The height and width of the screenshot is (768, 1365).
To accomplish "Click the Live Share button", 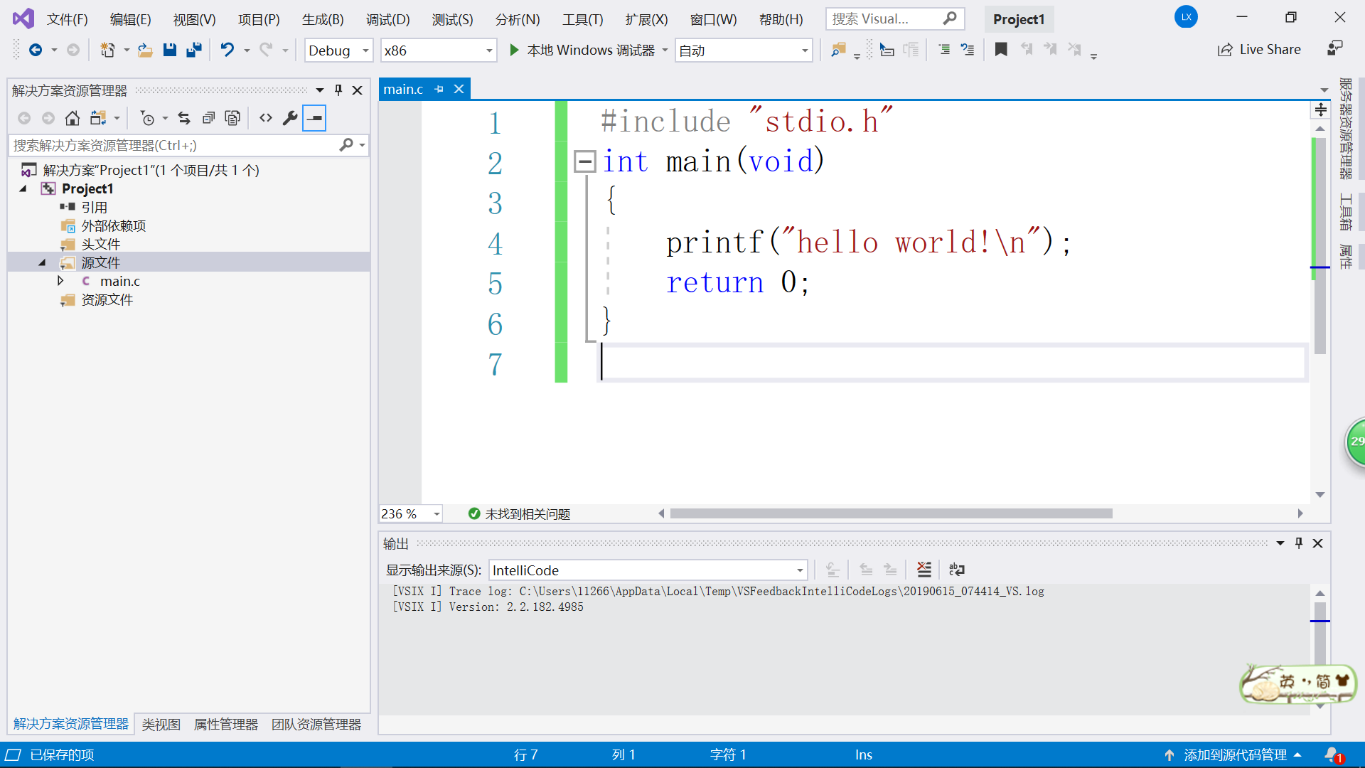I will (1259, 50).
